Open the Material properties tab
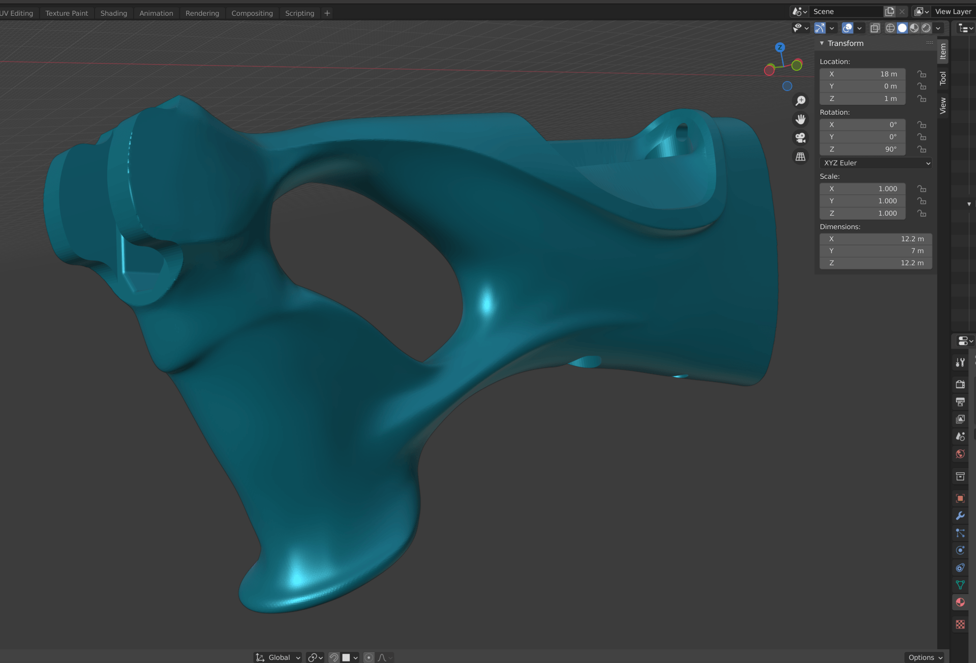The image size is (976, 663). (x=960, y=602)
